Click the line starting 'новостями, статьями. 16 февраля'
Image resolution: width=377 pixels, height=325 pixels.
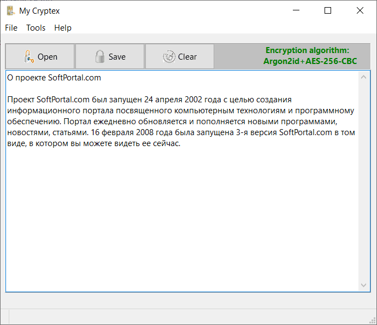[x=181, y=132]
